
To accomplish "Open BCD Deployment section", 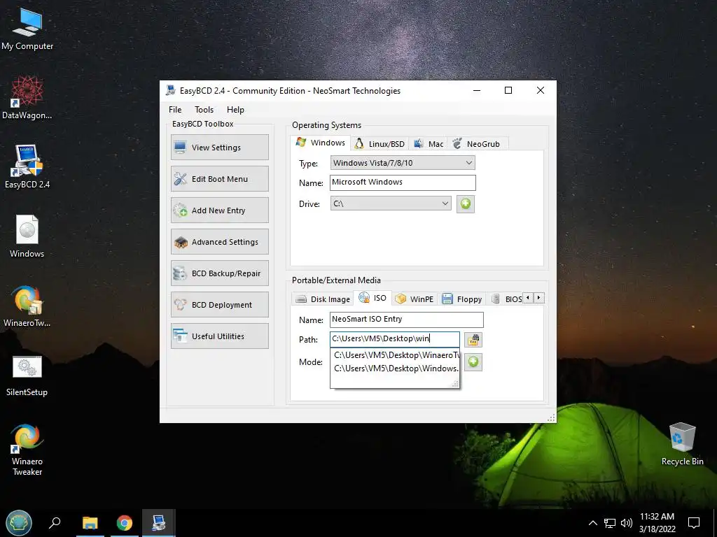I will pyautogui.click(x=219, y=305).
